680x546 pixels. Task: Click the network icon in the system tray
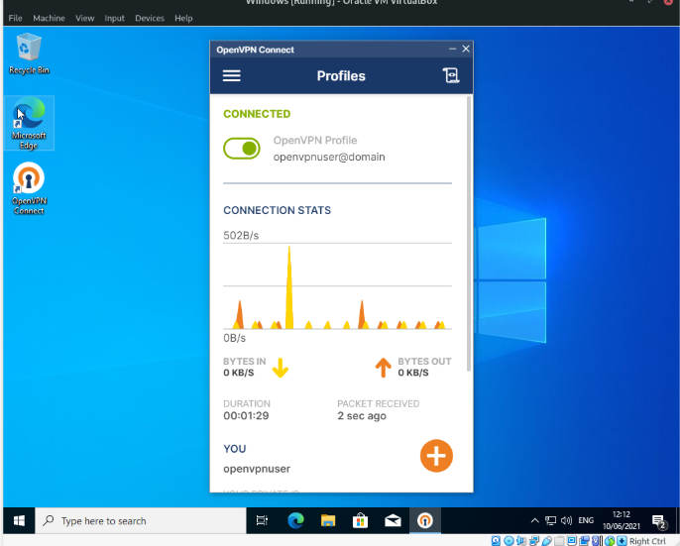pos(551,520)
